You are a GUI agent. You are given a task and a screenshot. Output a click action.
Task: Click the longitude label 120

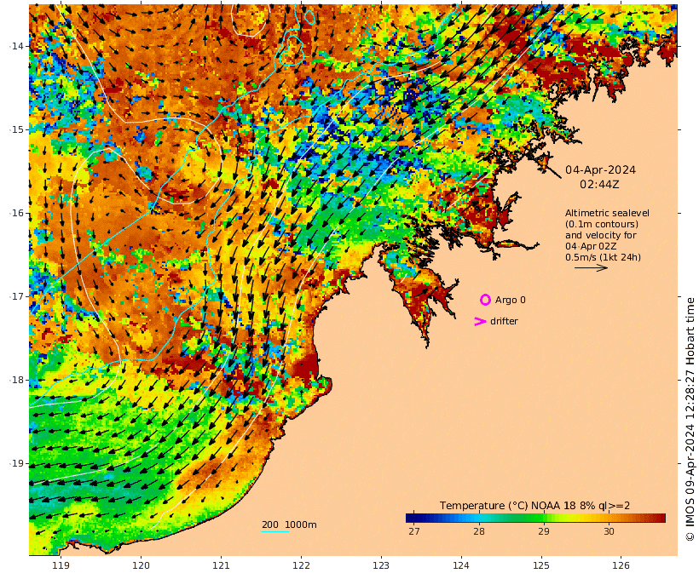[x=141, y=565]
